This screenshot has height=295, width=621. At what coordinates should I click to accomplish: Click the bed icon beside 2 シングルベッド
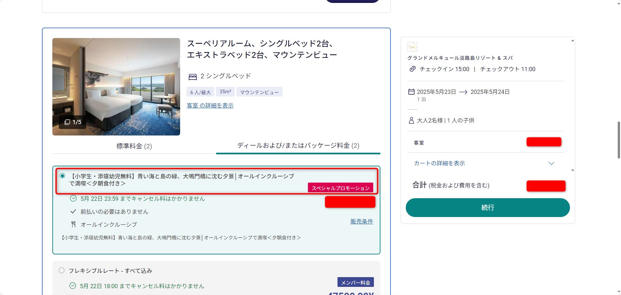[192, 77]
